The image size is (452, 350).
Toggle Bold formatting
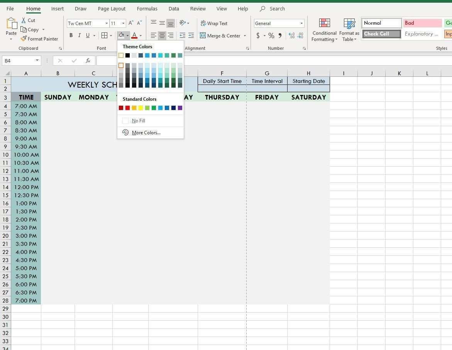[x=71, y=36]
